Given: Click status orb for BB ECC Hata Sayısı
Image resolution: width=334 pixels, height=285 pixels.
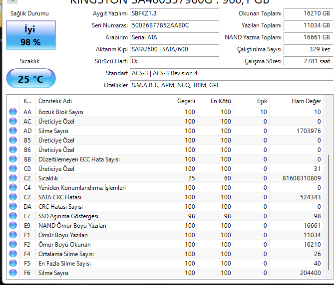Looking at the screenshot, I should (13, 159).
